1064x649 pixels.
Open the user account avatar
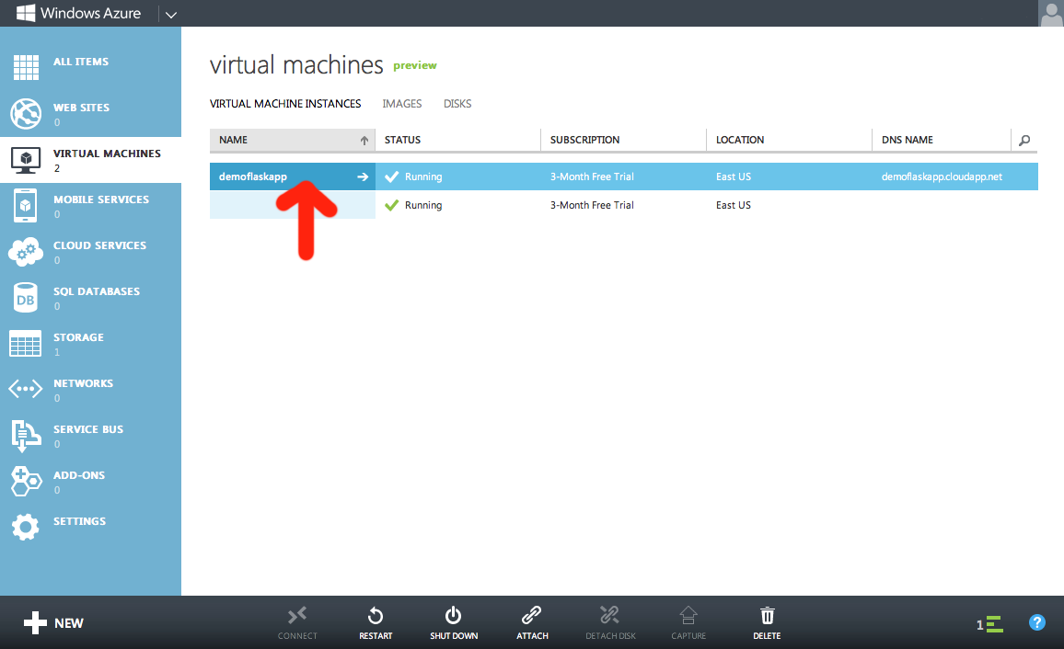pos(1051,14)
